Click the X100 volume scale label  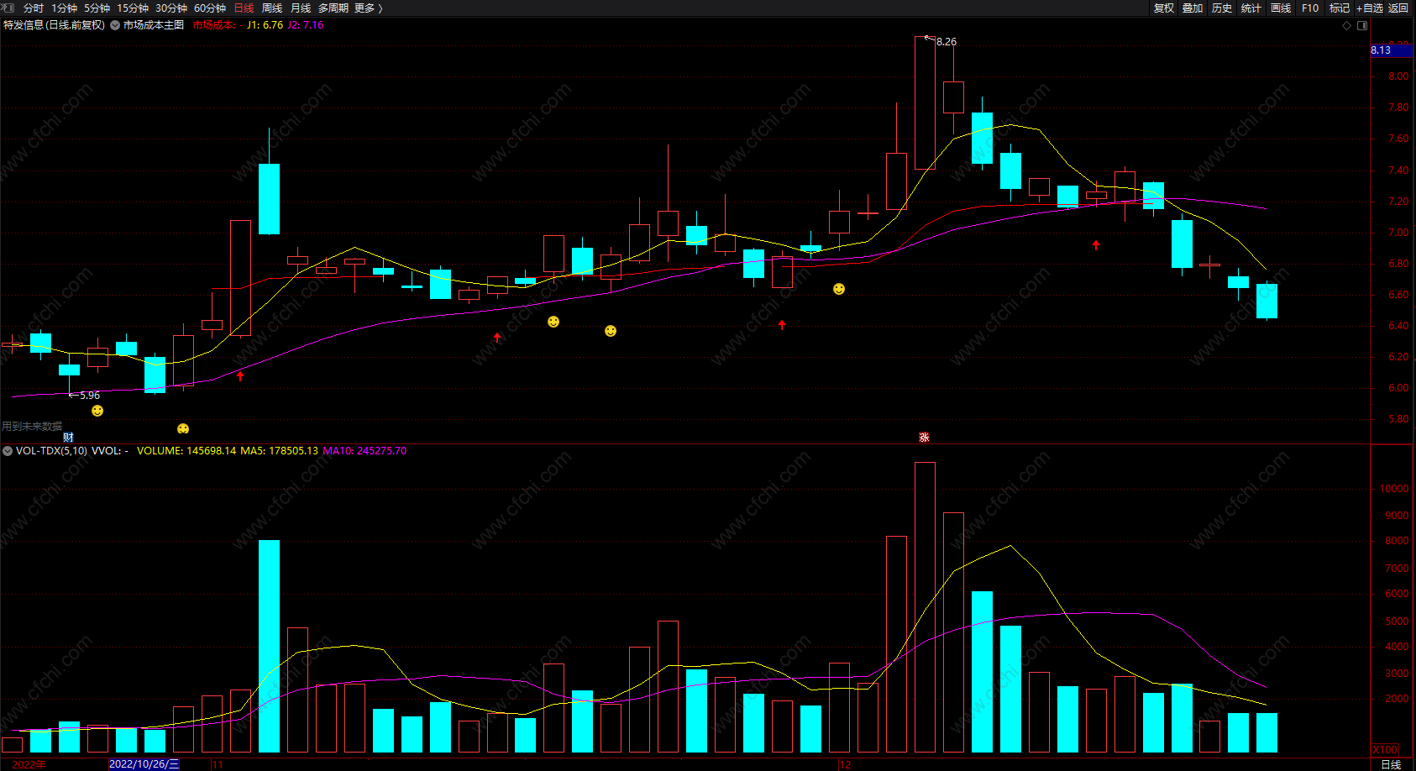click(x=1385, y=750)
